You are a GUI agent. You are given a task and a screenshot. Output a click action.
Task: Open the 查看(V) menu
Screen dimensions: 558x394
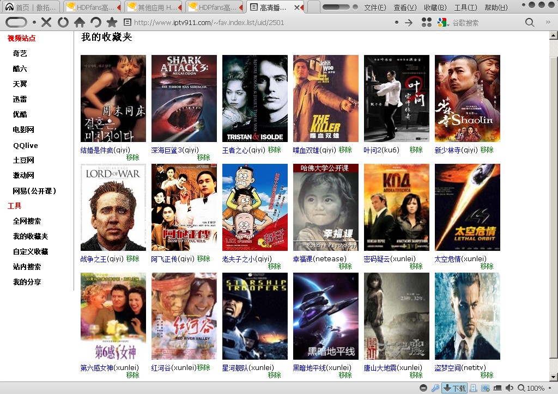point(405,8)
